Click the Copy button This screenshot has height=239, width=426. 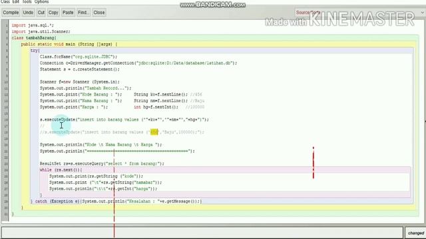tap(53, 13)
